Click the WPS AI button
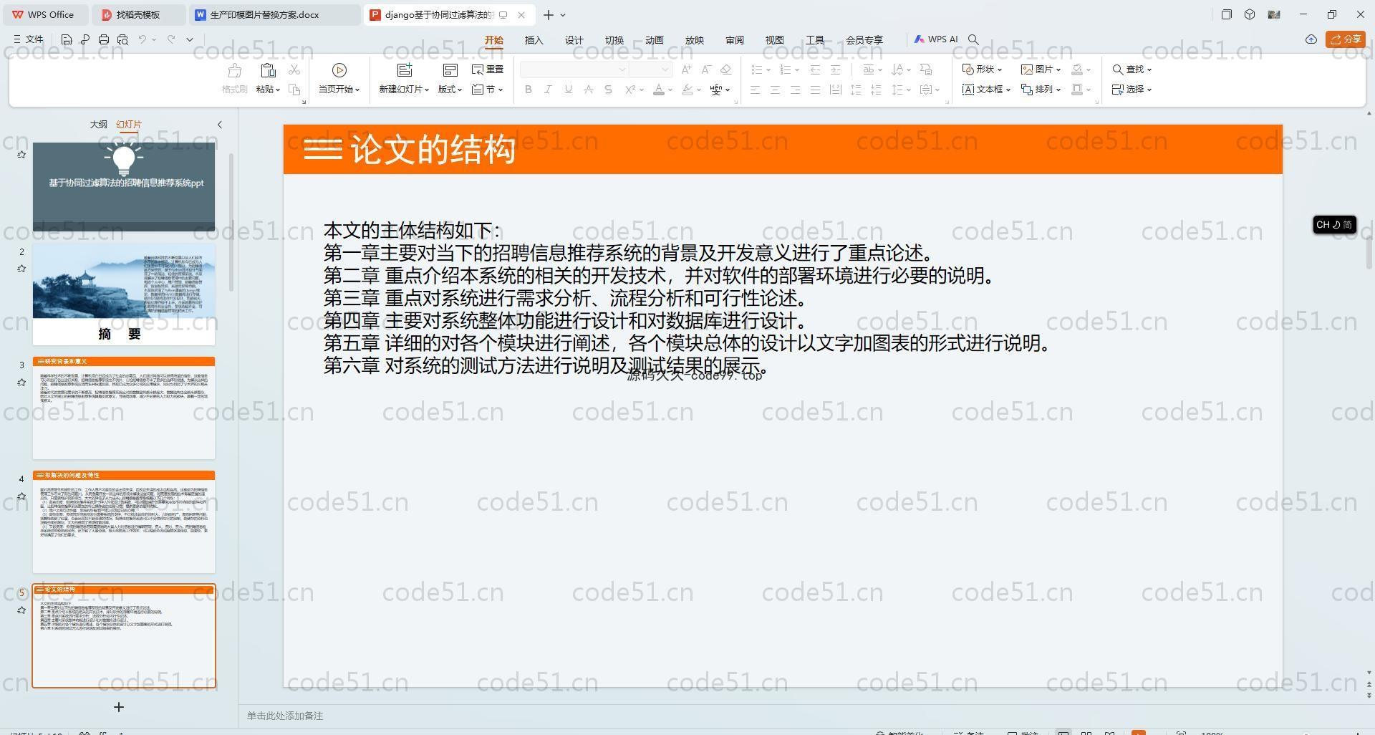 point(935,39)
